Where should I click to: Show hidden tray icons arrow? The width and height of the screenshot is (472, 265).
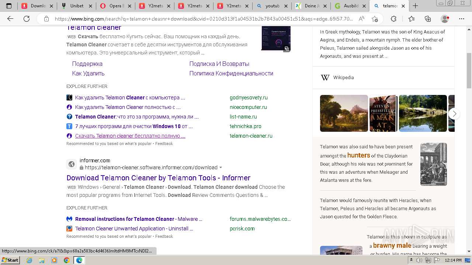[x=412, y=260]
